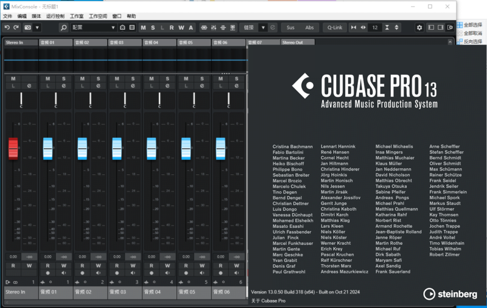Select the Stereo Out channel header tab
This screenshot has width=487, height=308.
[298, 43]
